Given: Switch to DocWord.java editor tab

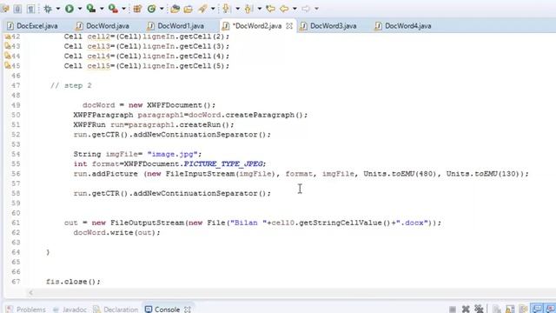Looking at the screenshot, I should (103, 26).
